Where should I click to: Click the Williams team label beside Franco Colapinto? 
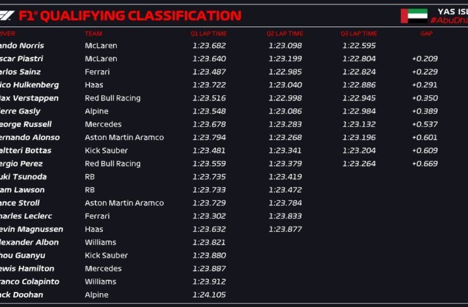coord(100,281)
